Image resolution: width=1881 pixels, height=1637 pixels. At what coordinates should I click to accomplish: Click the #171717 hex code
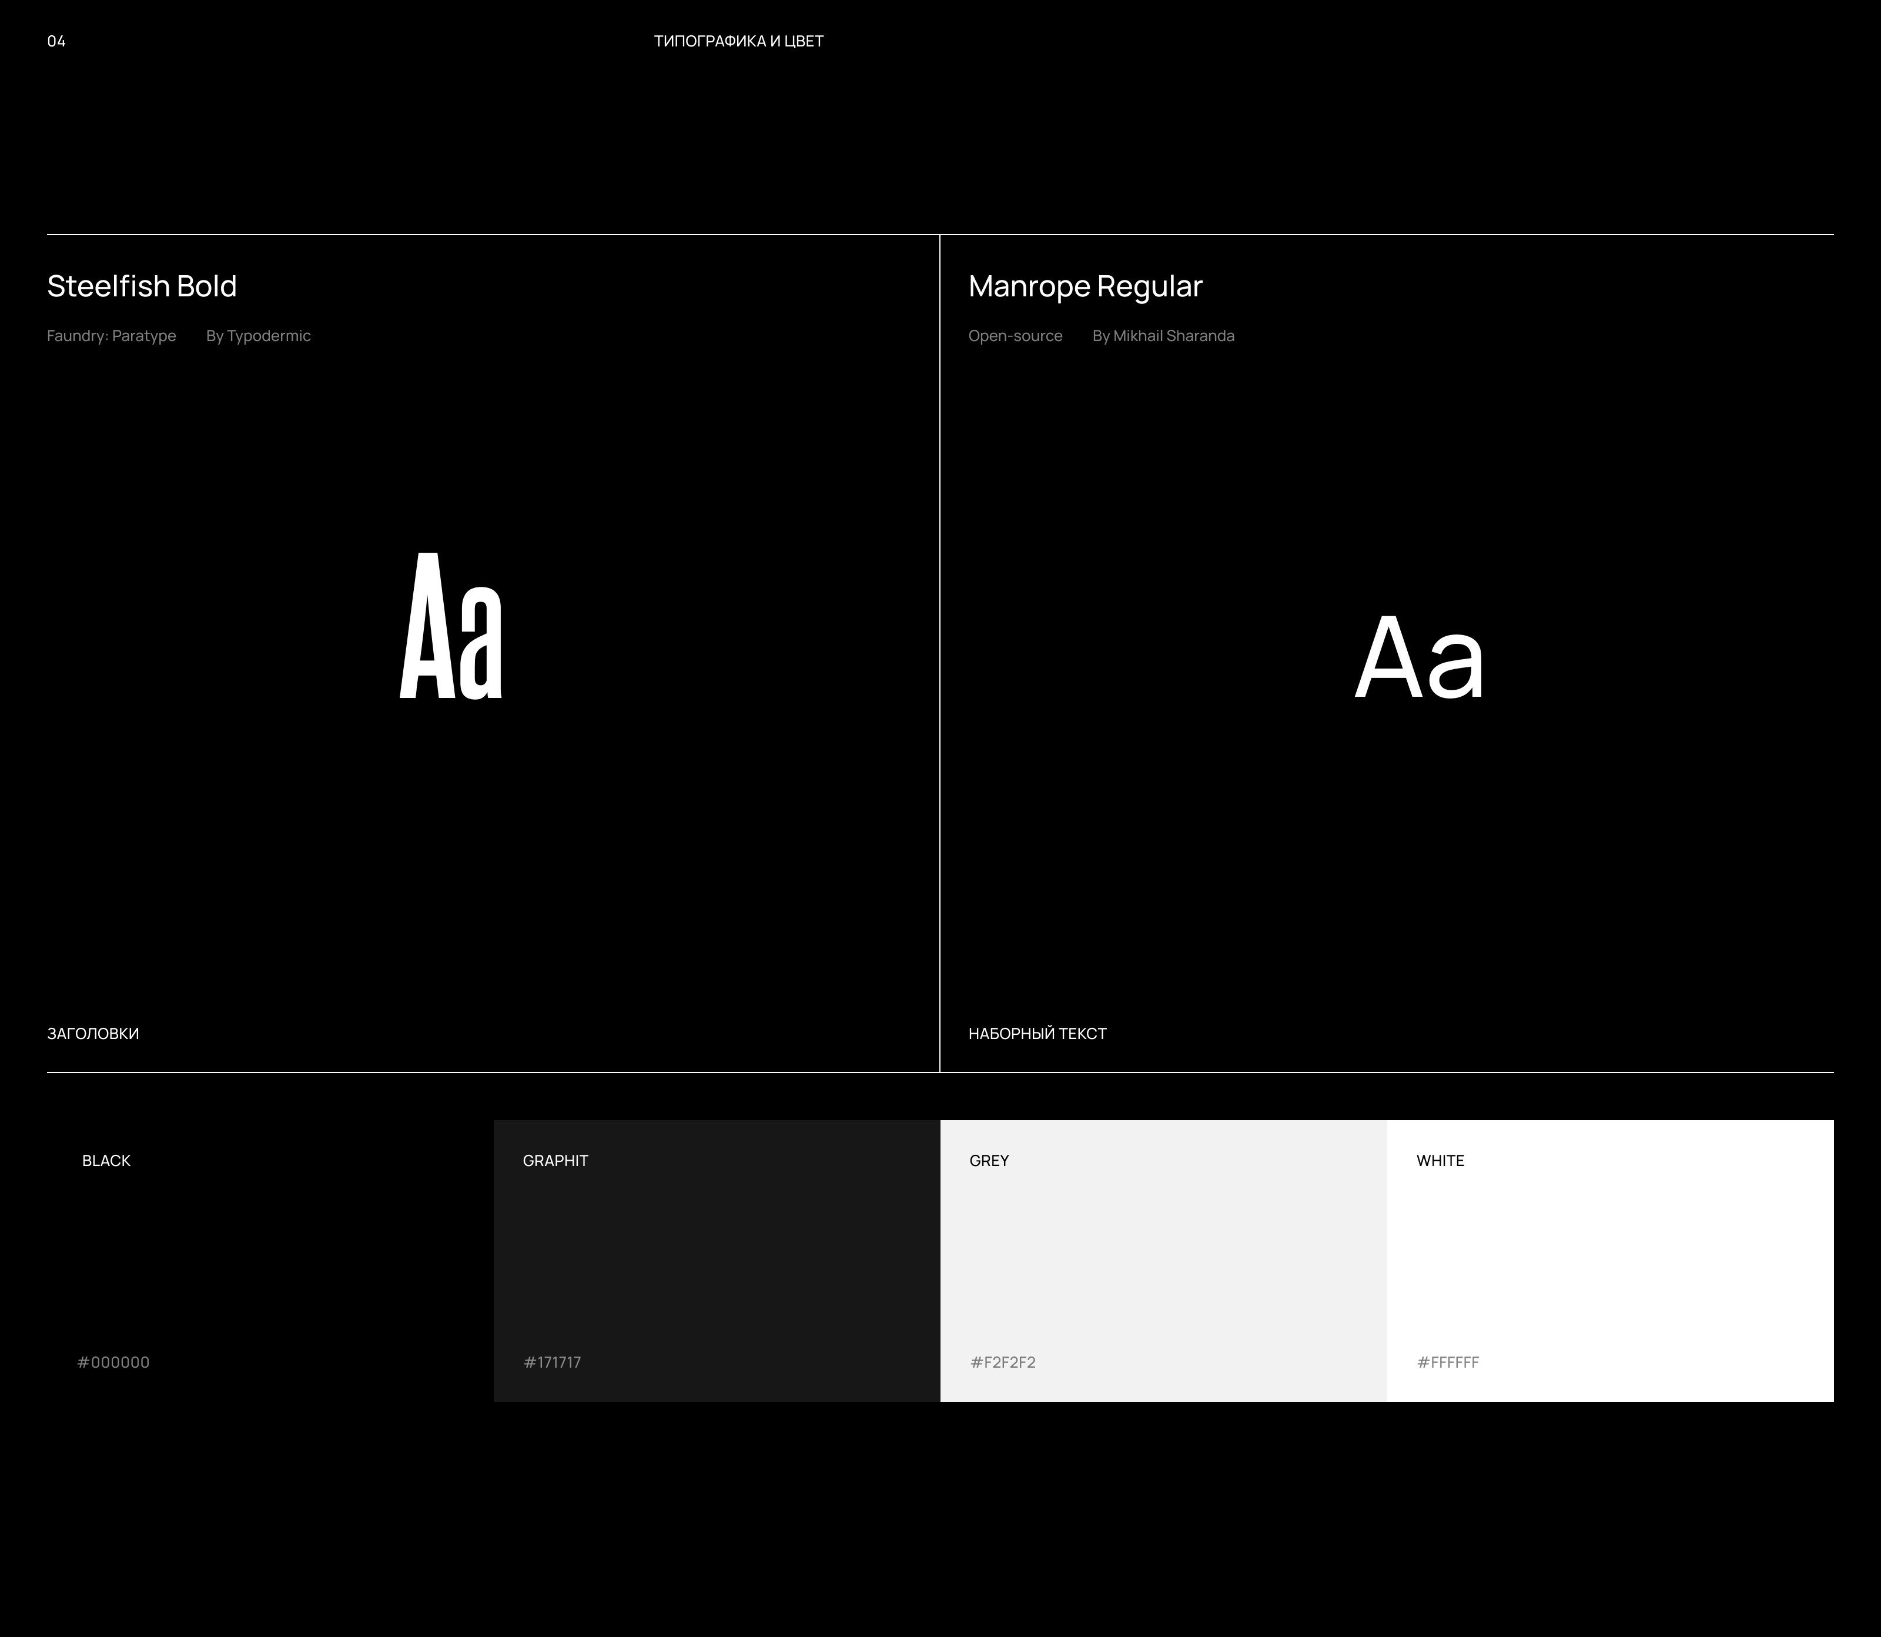point(553,1362)
